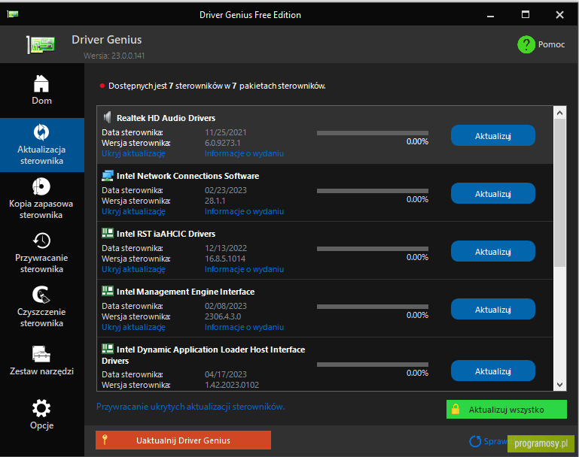Click the Intel RST iaAHCIC progress bar

click(373, 249)
